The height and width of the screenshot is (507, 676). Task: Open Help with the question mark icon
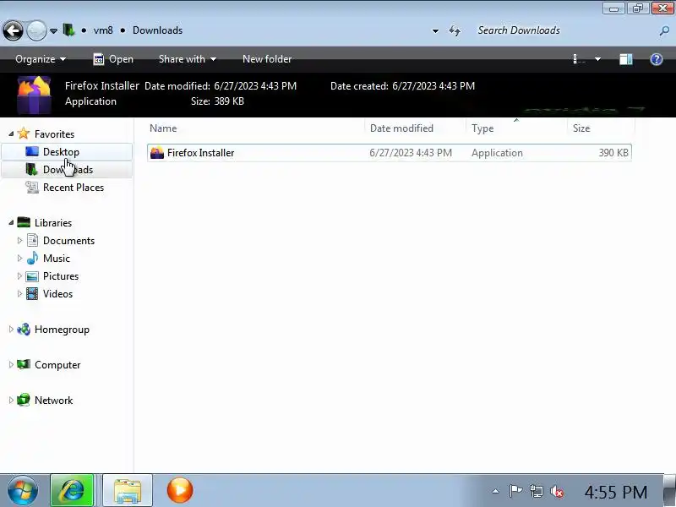(x=657, y=59)
